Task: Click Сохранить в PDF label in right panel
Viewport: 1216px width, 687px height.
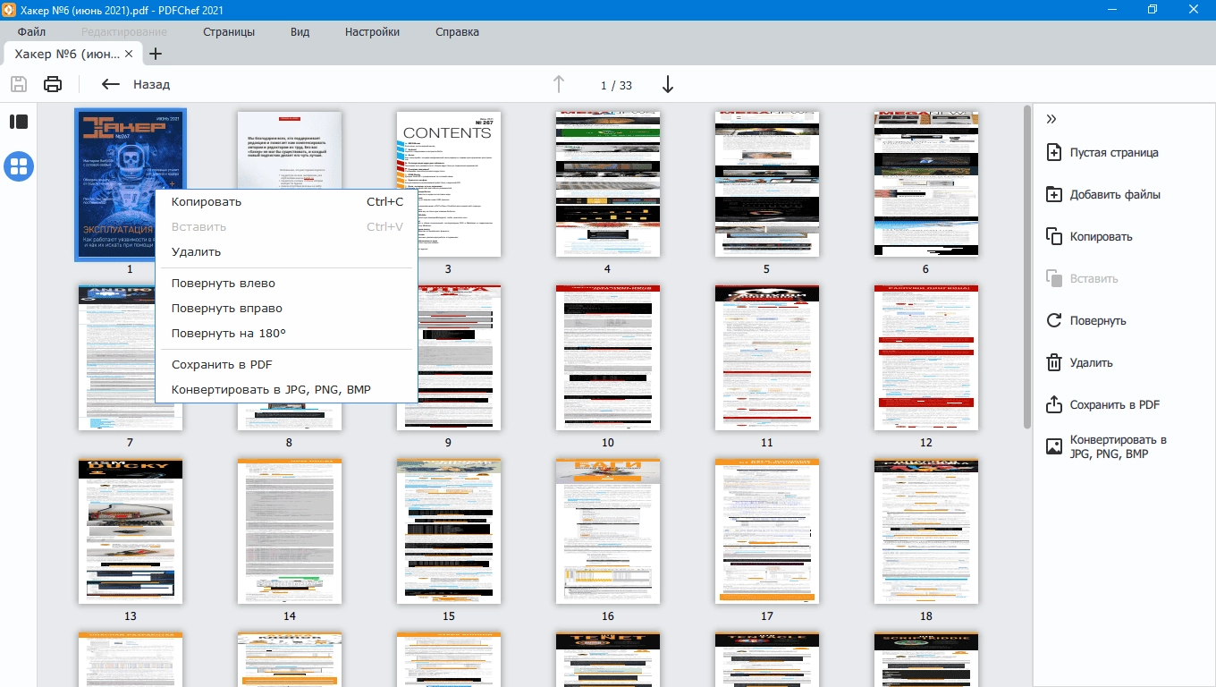Action: (x=1115, y=404)
